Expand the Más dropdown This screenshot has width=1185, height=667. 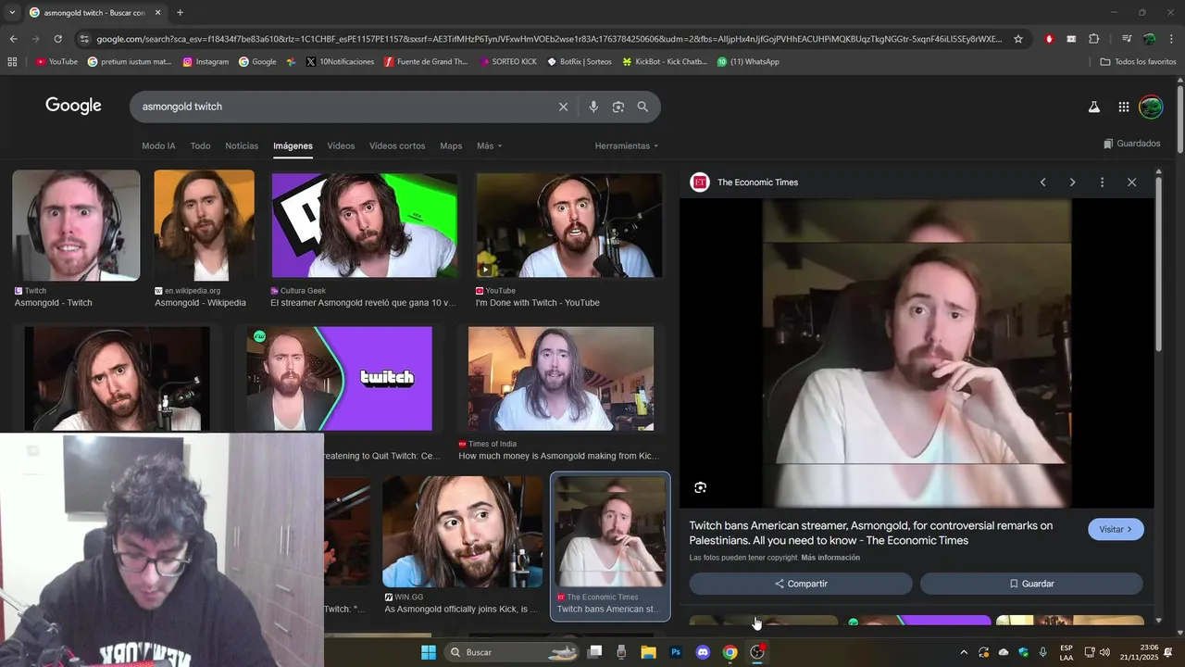490,146
